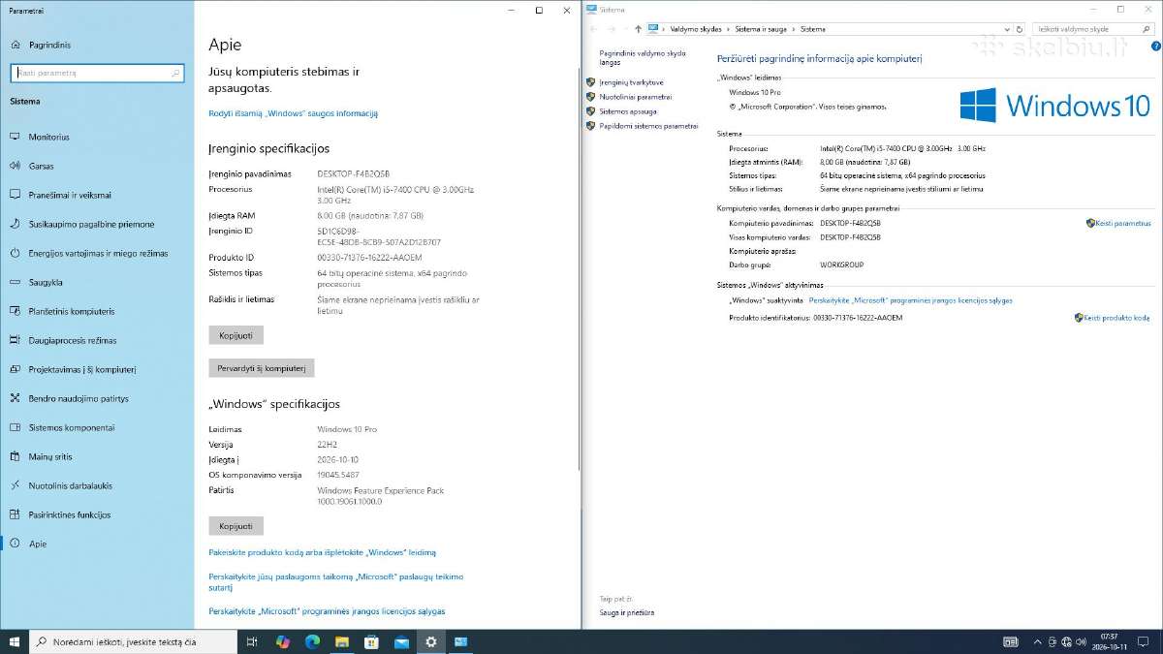This screenshot has height=654, width=1163.
Task: Click the Sistemos komponentai icon
Action: (16, 427)
